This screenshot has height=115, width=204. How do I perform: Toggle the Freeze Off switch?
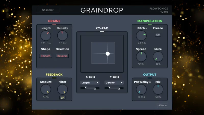pyautogui.click(x=158, y=35)
